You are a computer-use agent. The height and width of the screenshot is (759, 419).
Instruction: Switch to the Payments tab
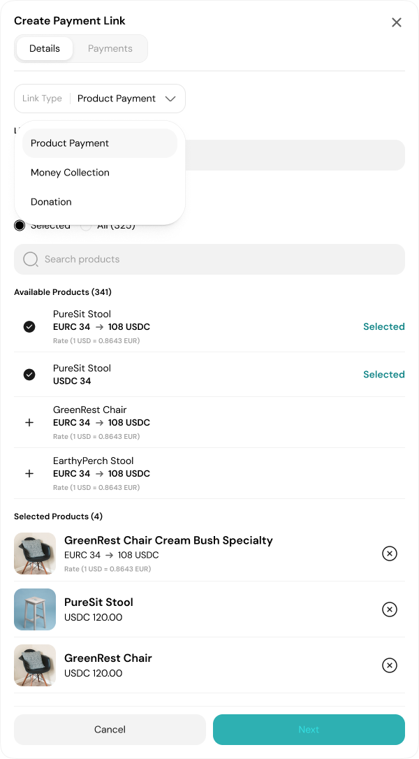tap(110, 48)
